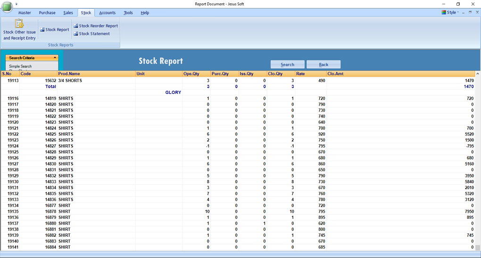This screenshot has height=258, width=481.
Task: Click the quick access toolbar arrow
Action: coord(17,4)
